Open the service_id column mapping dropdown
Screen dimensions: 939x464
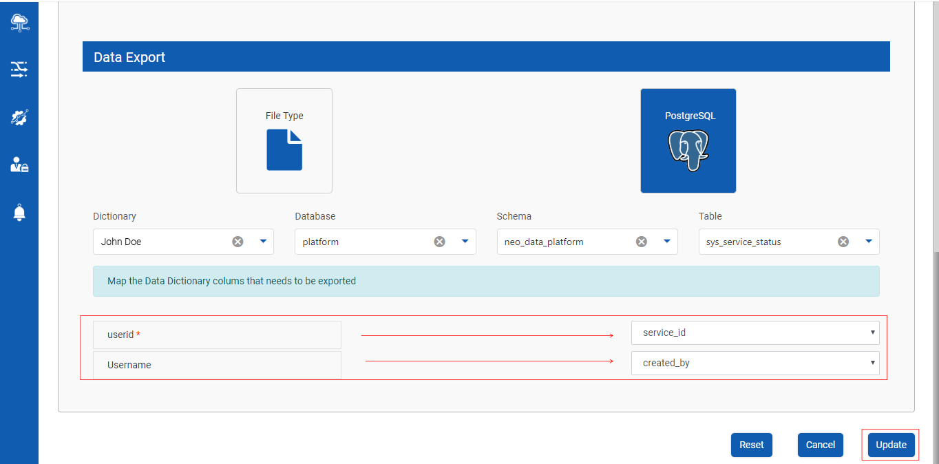point(755,333)
